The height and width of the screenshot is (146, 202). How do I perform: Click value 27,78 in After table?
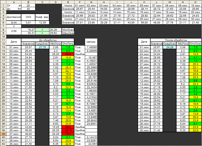157,124
